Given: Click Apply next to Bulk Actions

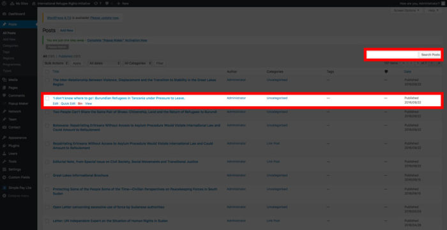Looking at the screenshot, I should coord(77,63).
